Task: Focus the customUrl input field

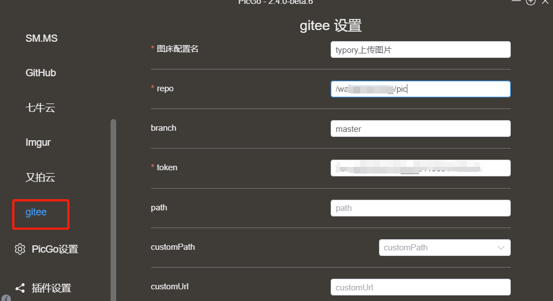Action: 420,287
